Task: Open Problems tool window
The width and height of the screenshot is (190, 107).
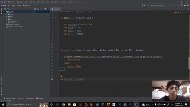Action: pos(30,98)
